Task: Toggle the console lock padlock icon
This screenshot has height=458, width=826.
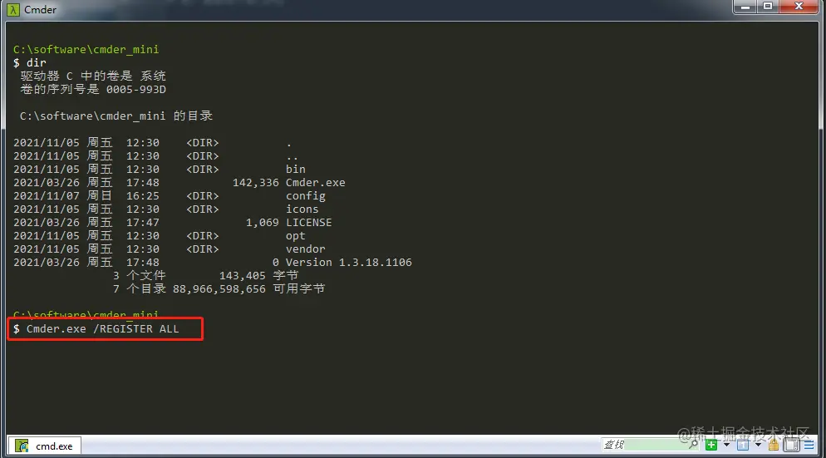Action: [774, 445]
